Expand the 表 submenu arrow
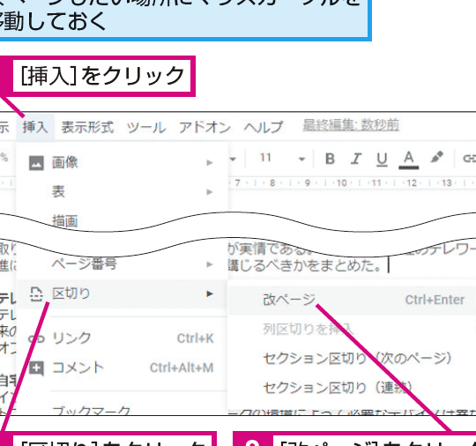Viewport: 476px width, 446px height. tap(210, 192)
